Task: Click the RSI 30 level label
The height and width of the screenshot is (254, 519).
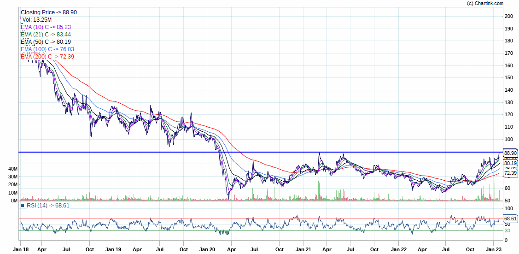Action: (507, 231)
